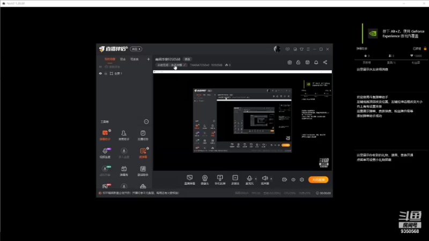Add a 摄像头 camera source

(205, 180)
